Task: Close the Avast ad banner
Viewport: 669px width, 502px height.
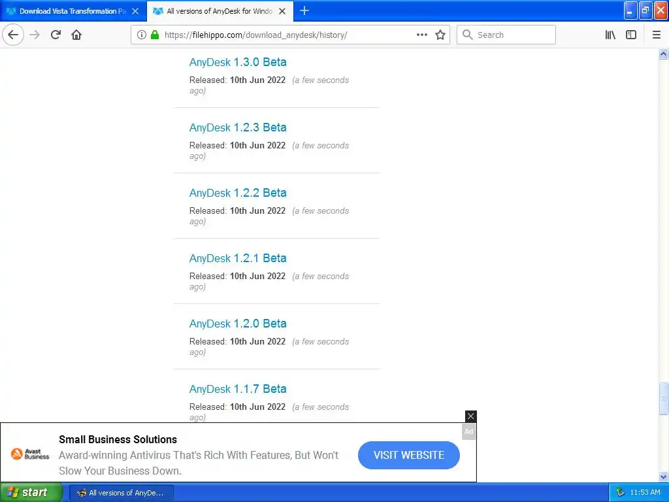Action: (x=470, y=416)
